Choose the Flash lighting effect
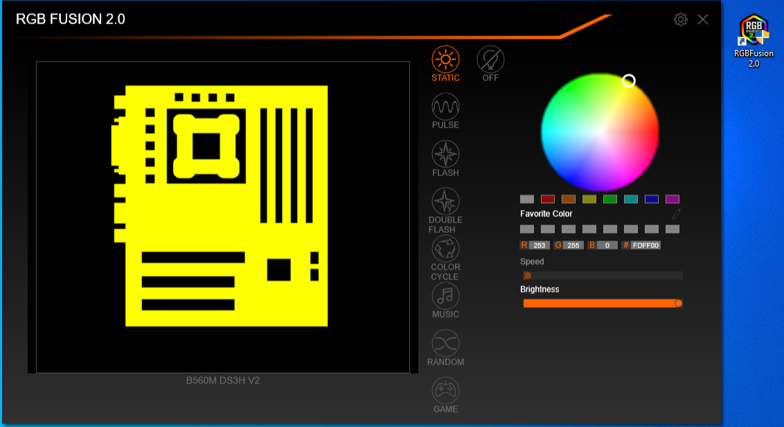Image resolution: width=784 pixels, height=427 pixels. coord(445,158)
